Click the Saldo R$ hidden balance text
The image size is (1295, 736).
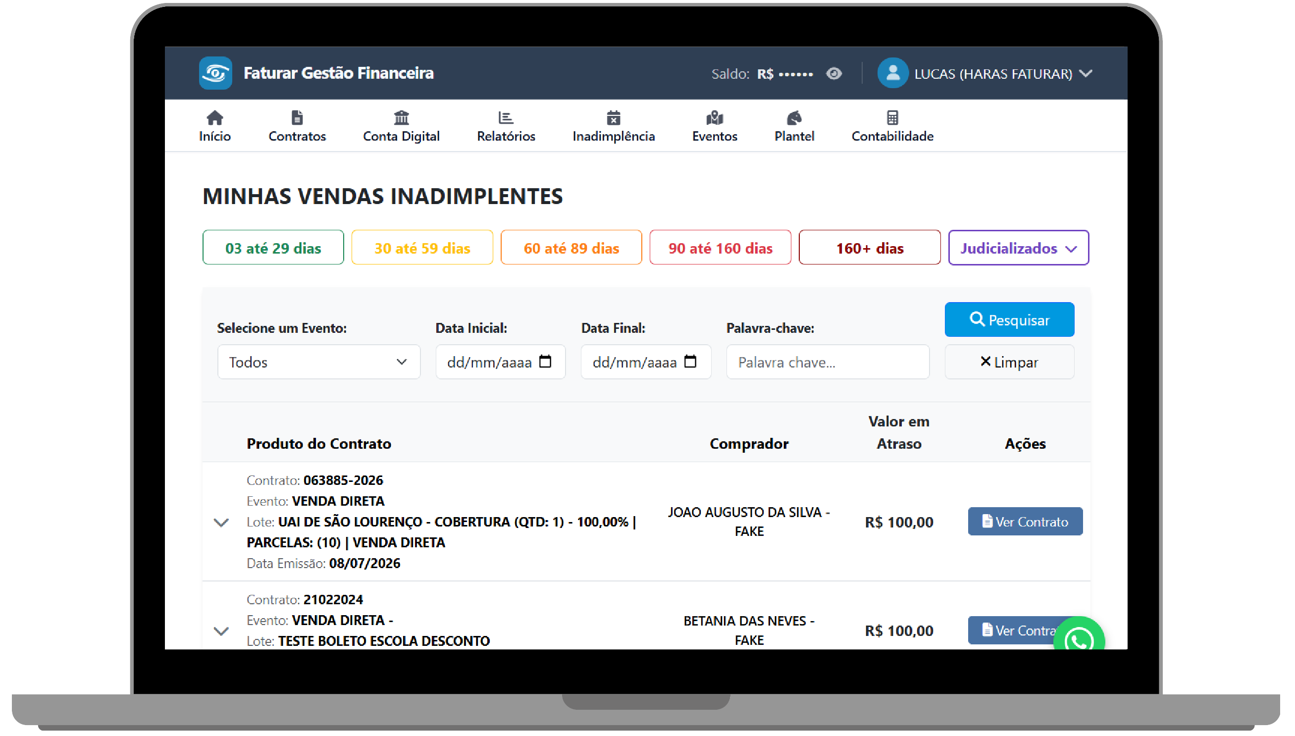(763, 74)
